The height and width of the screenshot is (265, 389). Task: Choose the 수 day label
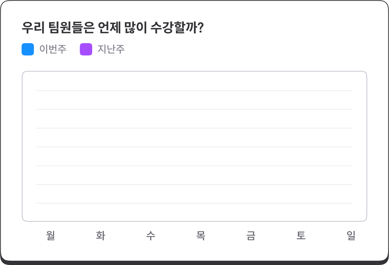(151, 236)
